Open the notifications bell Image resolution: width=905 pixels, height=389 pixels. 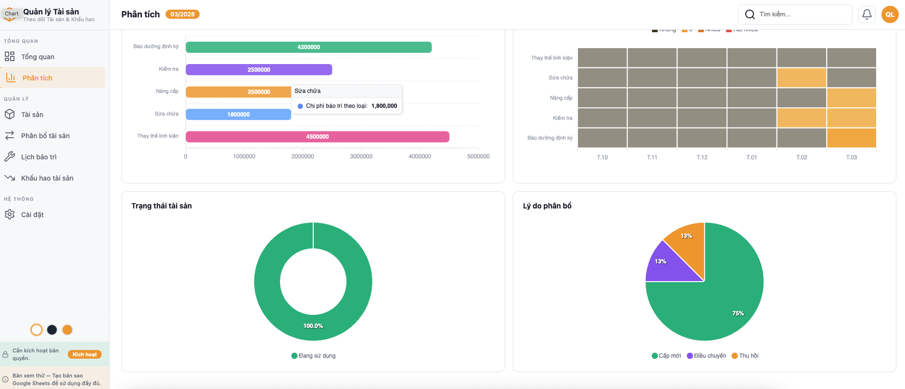(867, 14)
